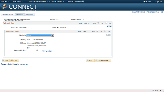Click First in Telework Location header
This screenshot has height=92, width=164.
[x=94, y=31]
